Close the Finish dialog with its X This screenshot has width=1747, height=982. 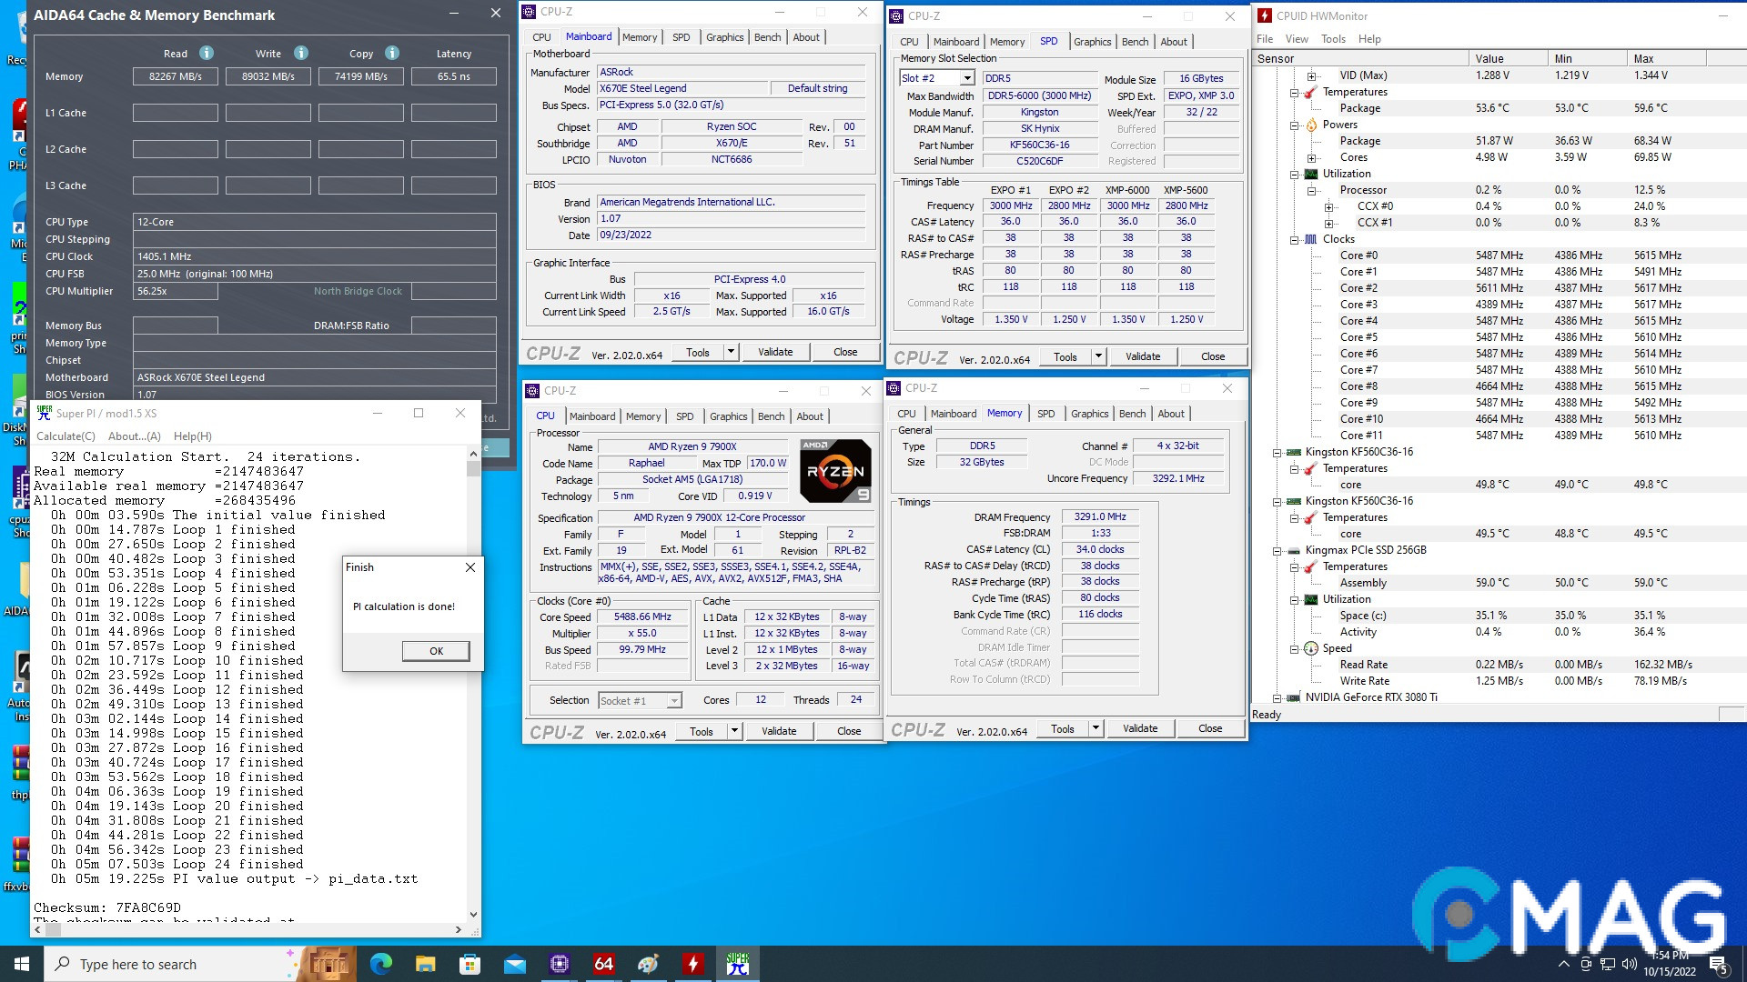coord(470,567)
